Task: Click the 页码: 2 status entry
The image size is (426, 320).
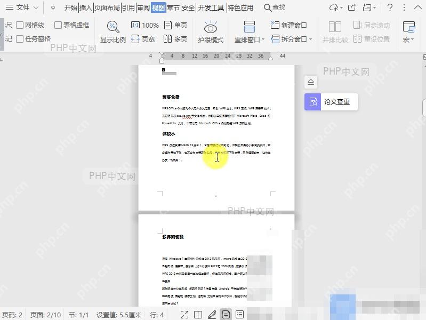Action: [12, 315]
